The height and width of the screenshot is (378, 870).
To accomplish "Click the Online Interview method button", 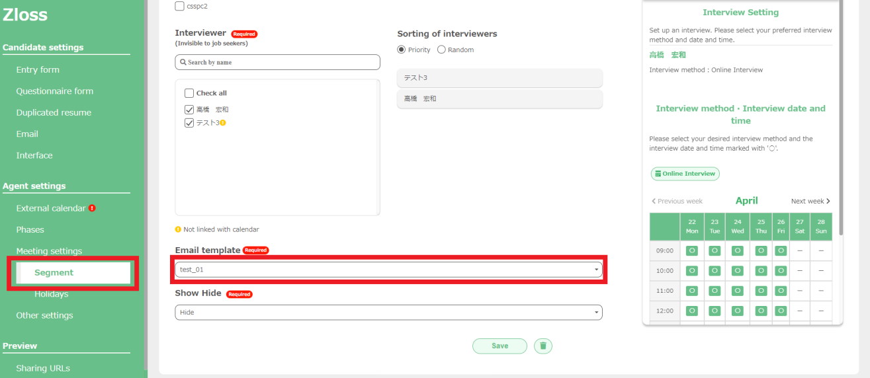I will pyautogui.click(x=685, y=174).
